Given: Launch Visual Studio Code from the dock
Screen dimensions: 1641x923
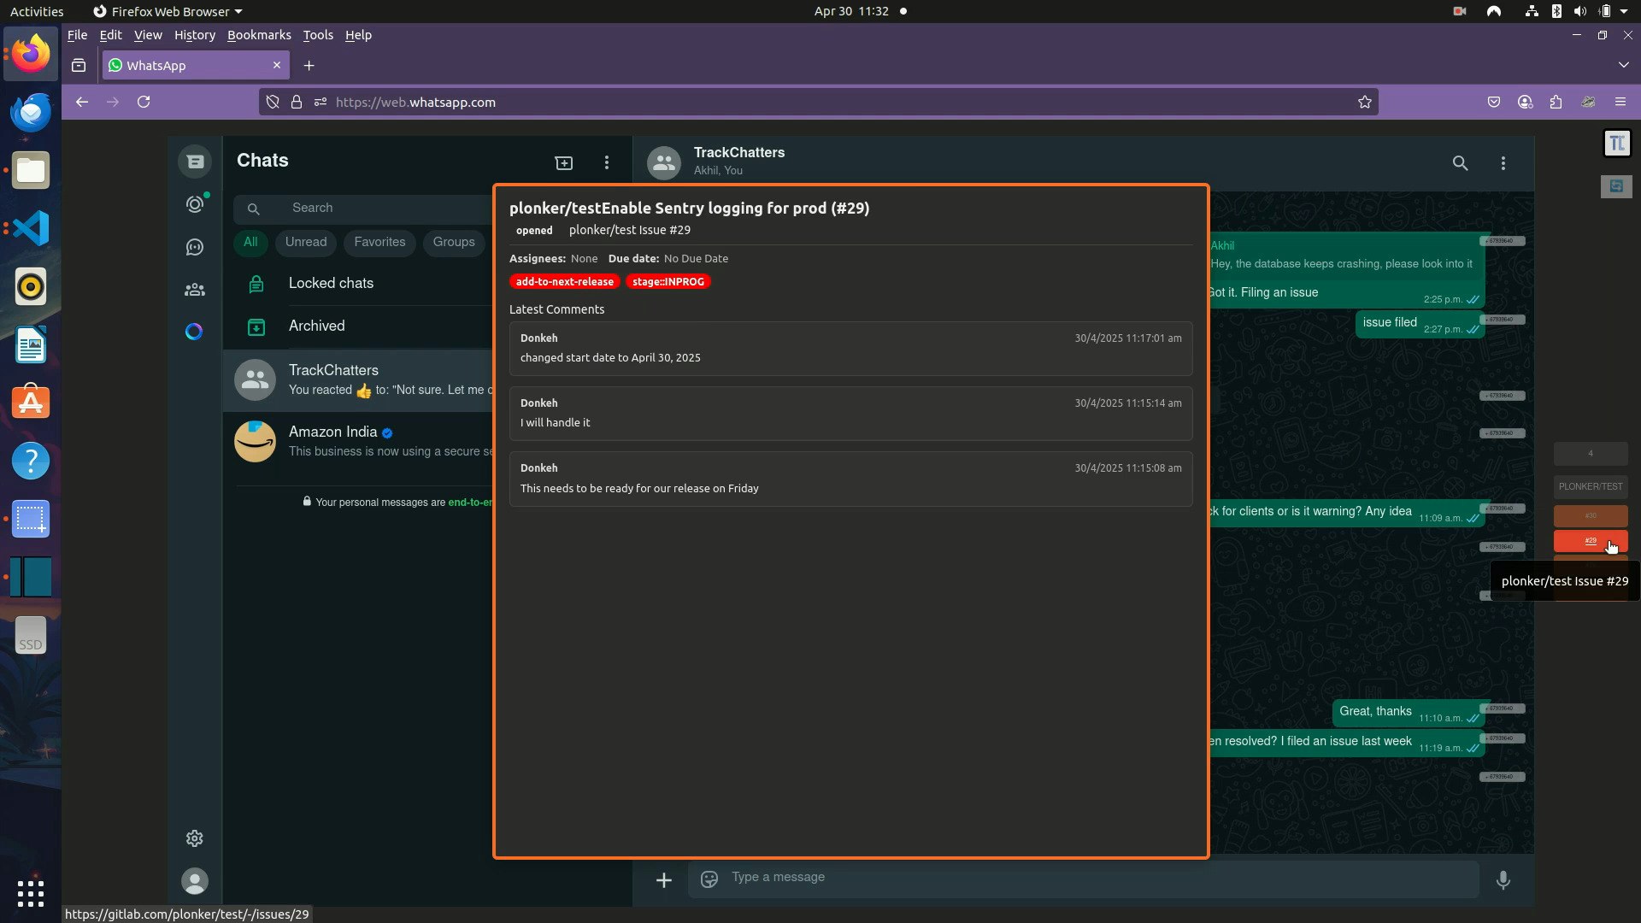Looking at the screenshot, I should pyautogui.click(x=31, y=228).
